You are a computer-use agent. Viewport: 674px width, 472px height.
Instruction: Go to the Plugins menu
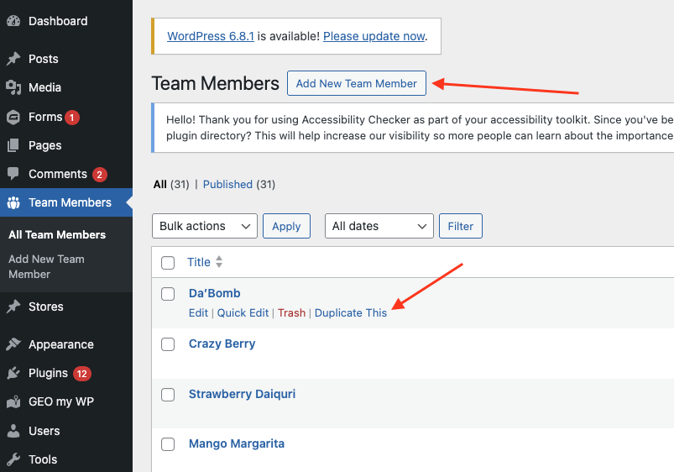click(x=48, y=374)
